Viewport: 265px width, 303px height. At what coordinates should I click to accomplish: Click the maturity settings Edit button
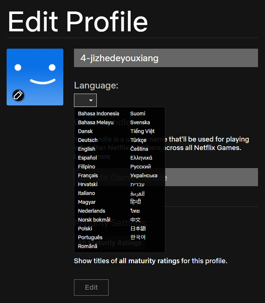[91, 288]
